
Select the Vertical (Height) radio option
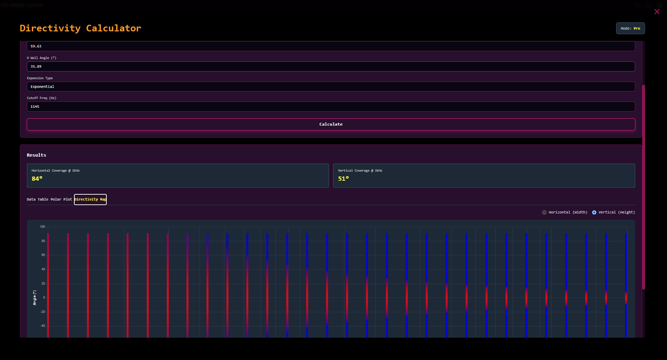594,212
